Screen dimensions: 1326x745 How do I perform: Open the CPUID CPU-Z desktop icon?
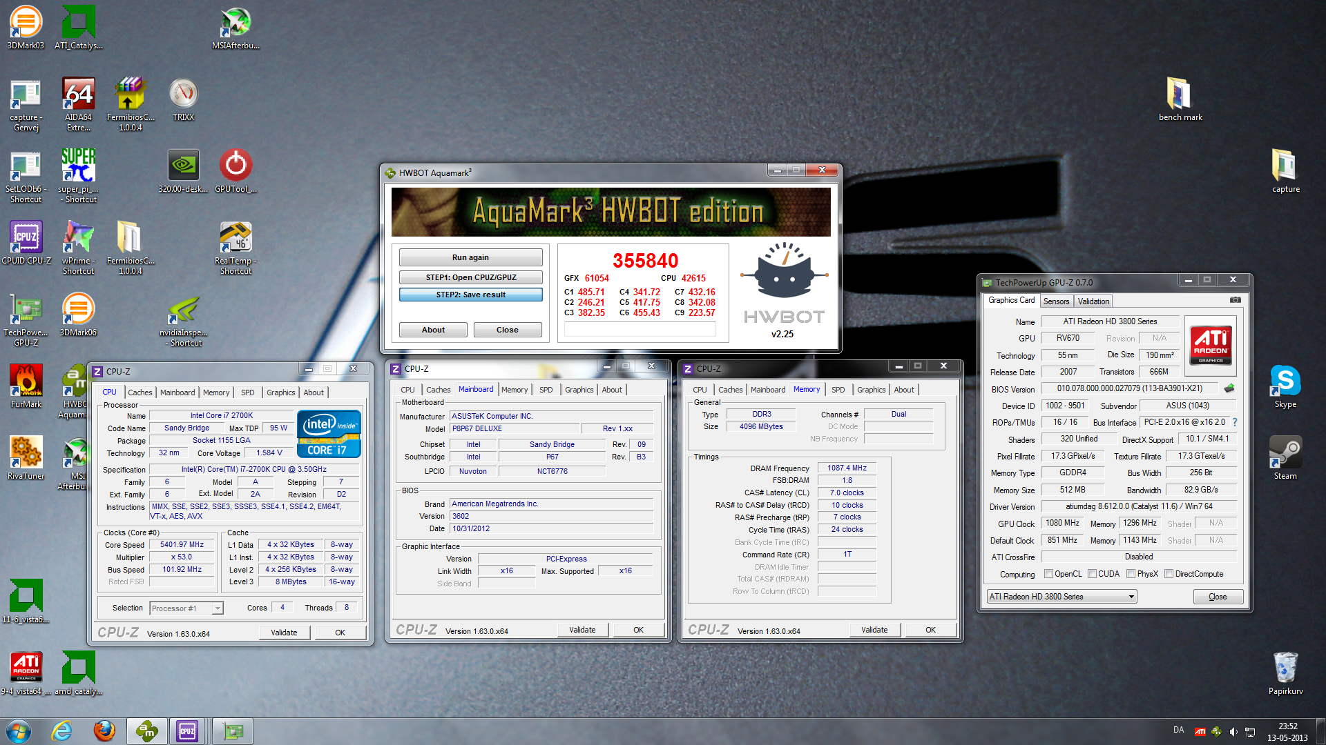click(x=26, y=243)
